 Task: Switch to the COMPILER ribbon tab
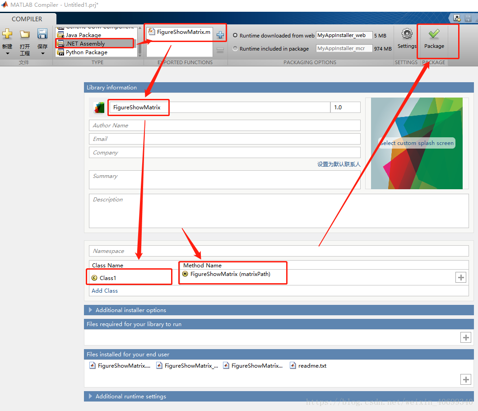27,19
